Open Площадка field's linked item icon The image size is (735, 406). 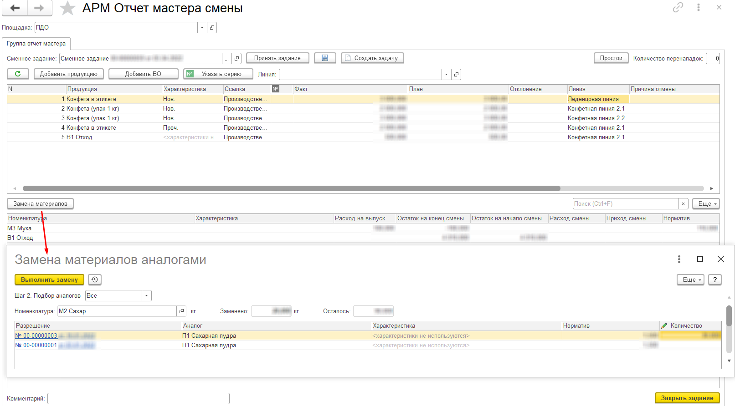[212, 28]
